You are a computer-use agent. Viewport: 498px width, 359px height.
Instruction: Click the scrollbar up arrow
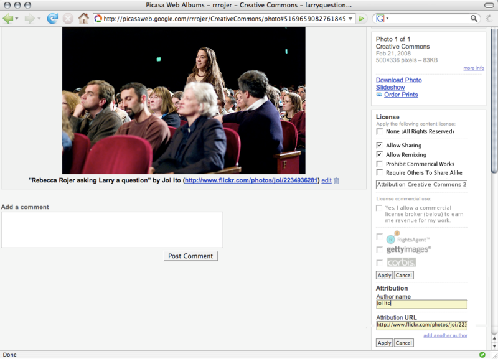pyautogui.click(x=494, y=338)
